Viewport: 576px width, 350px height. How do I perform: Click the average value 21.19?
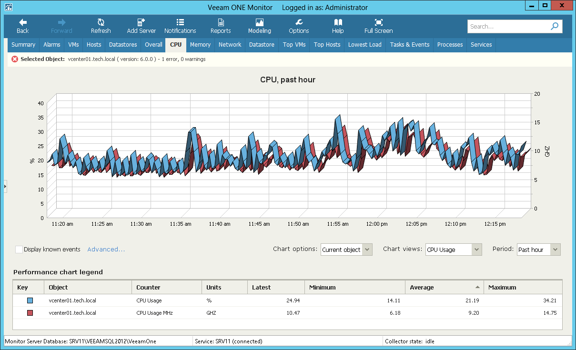click(x=472, y=300)
